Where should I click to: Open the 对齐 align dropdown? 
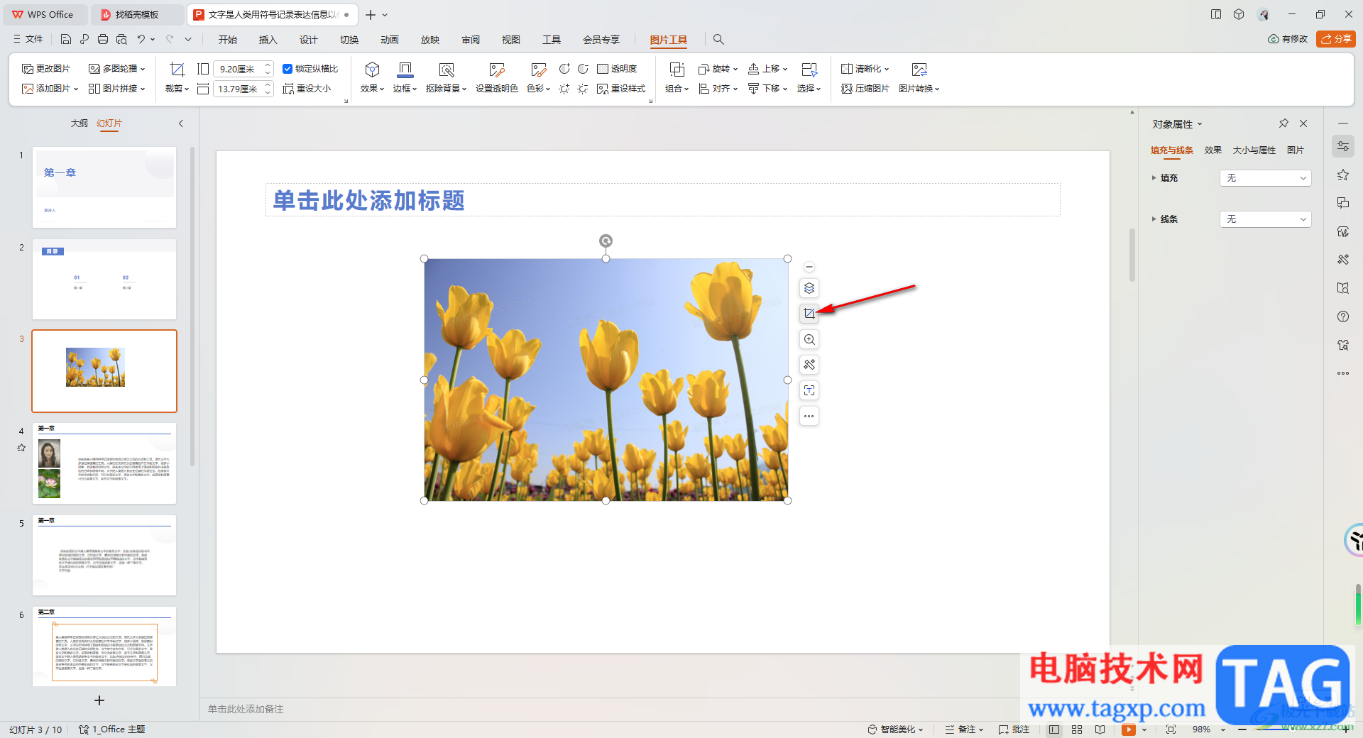718,89
